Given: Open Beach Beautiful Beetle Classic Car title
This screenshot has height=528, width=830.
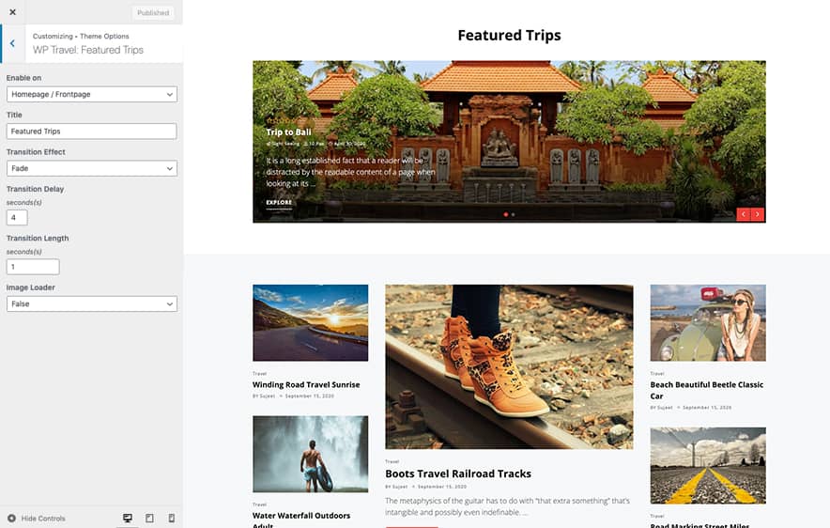Looking at the screenshot, I should pos(707,390).
